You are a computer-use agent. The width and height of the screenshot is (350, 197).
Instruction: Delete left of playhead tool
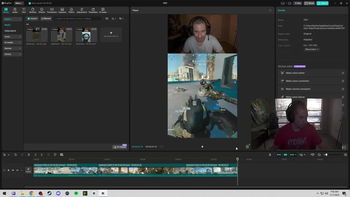click(x=35, y=155)
